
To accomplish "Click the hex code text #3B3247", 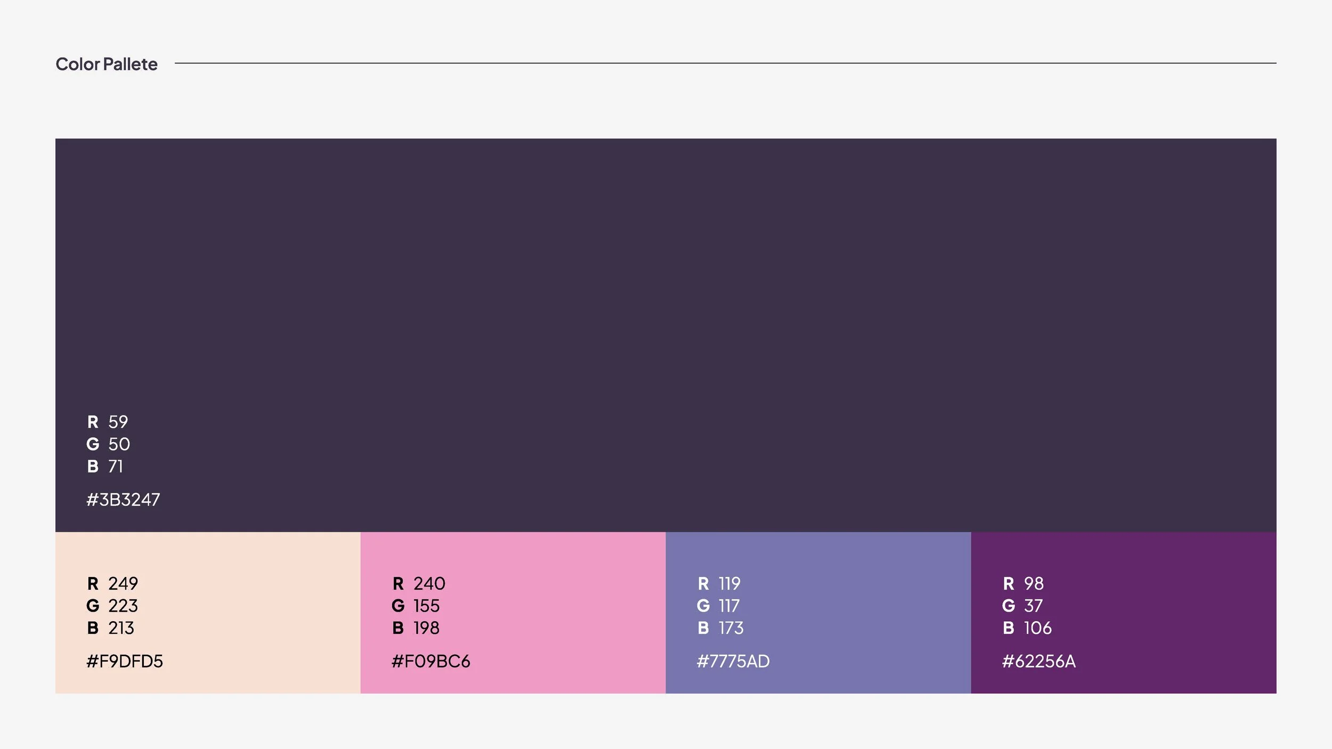I will pyautogui.click(x=123, y=500).
